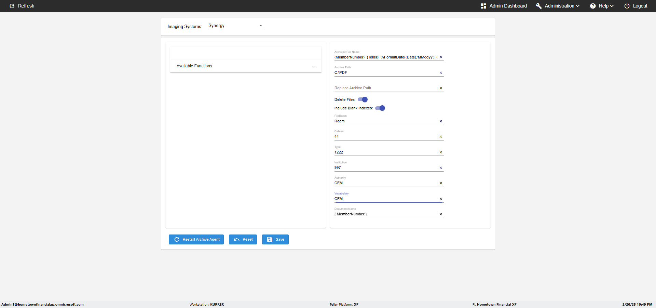Open the Imaging Systems dropdown
This screenshot has height=308, width=656.
pyautogui.click(x=235, y=26)
